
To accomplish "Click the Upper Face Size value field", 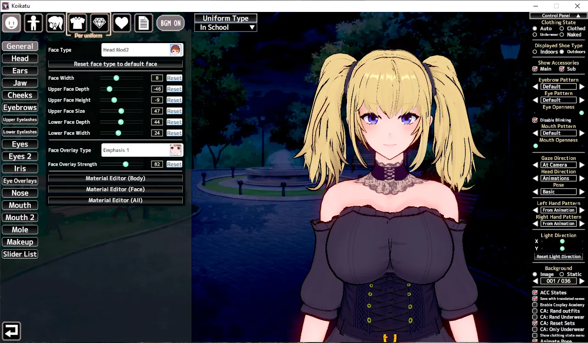I will pos(157,111).
